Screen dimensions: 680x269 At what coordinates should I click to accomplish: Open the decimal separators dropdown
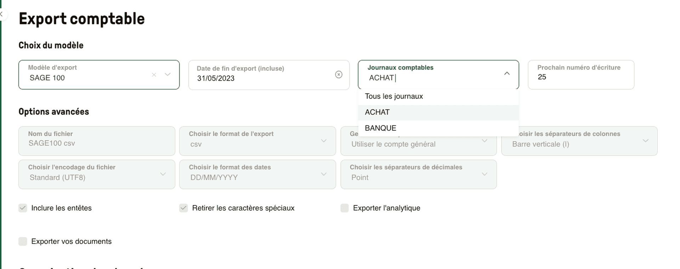[x=419, y=174]
